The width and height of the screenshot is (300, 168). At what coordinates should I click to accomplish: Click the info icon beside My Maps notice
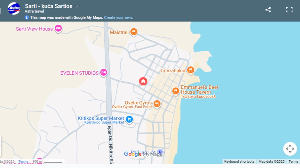(x=27, y=17)
